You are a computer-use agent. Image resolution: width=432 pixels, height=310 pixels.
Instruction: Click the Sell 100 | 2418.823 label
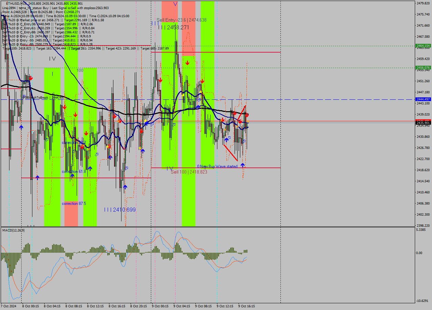(x=189, y=172)
